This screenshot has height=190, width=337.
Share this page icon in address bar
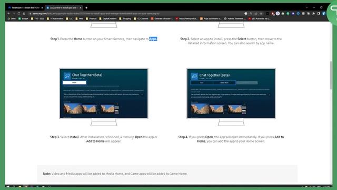tap(256, 13)
